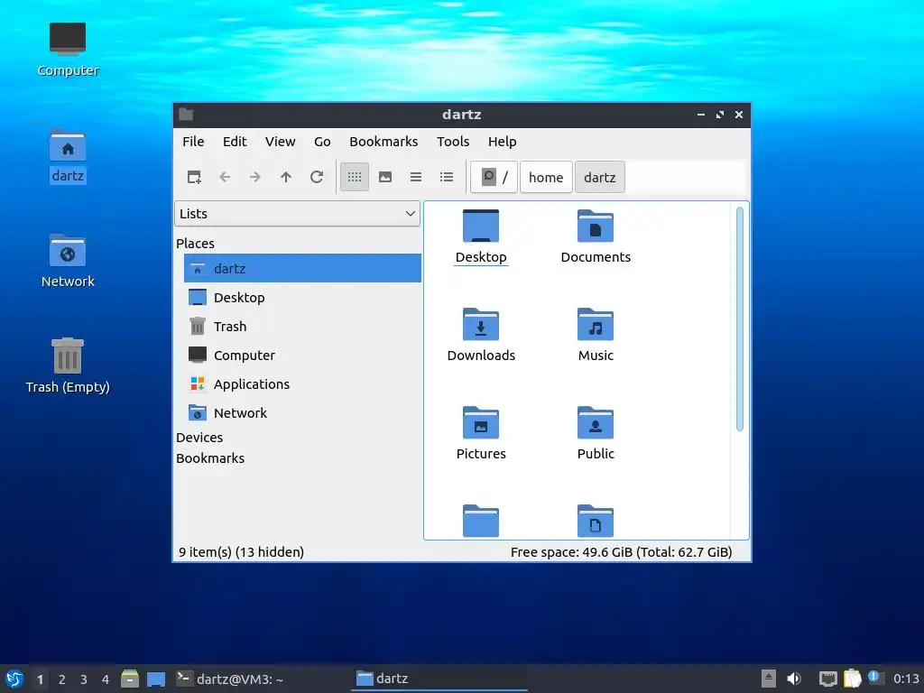The width and height of the screenshot is (924, 693).
Task: Open the Bookmarks menu
Action: point(383,142)
